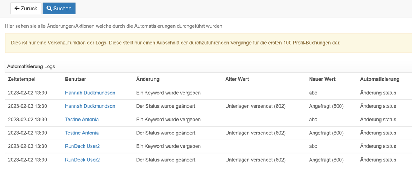Click last row's 'Angefragt (800)' value
Viewport: 412px width, 171px height.
[326, 160]
